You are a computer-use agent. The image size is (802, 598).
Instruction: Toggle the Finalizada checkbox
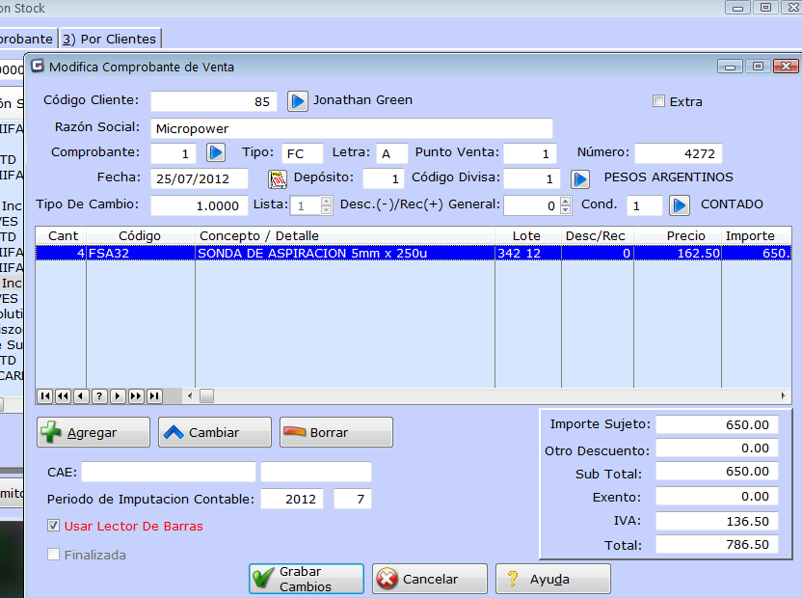[54, 555]
